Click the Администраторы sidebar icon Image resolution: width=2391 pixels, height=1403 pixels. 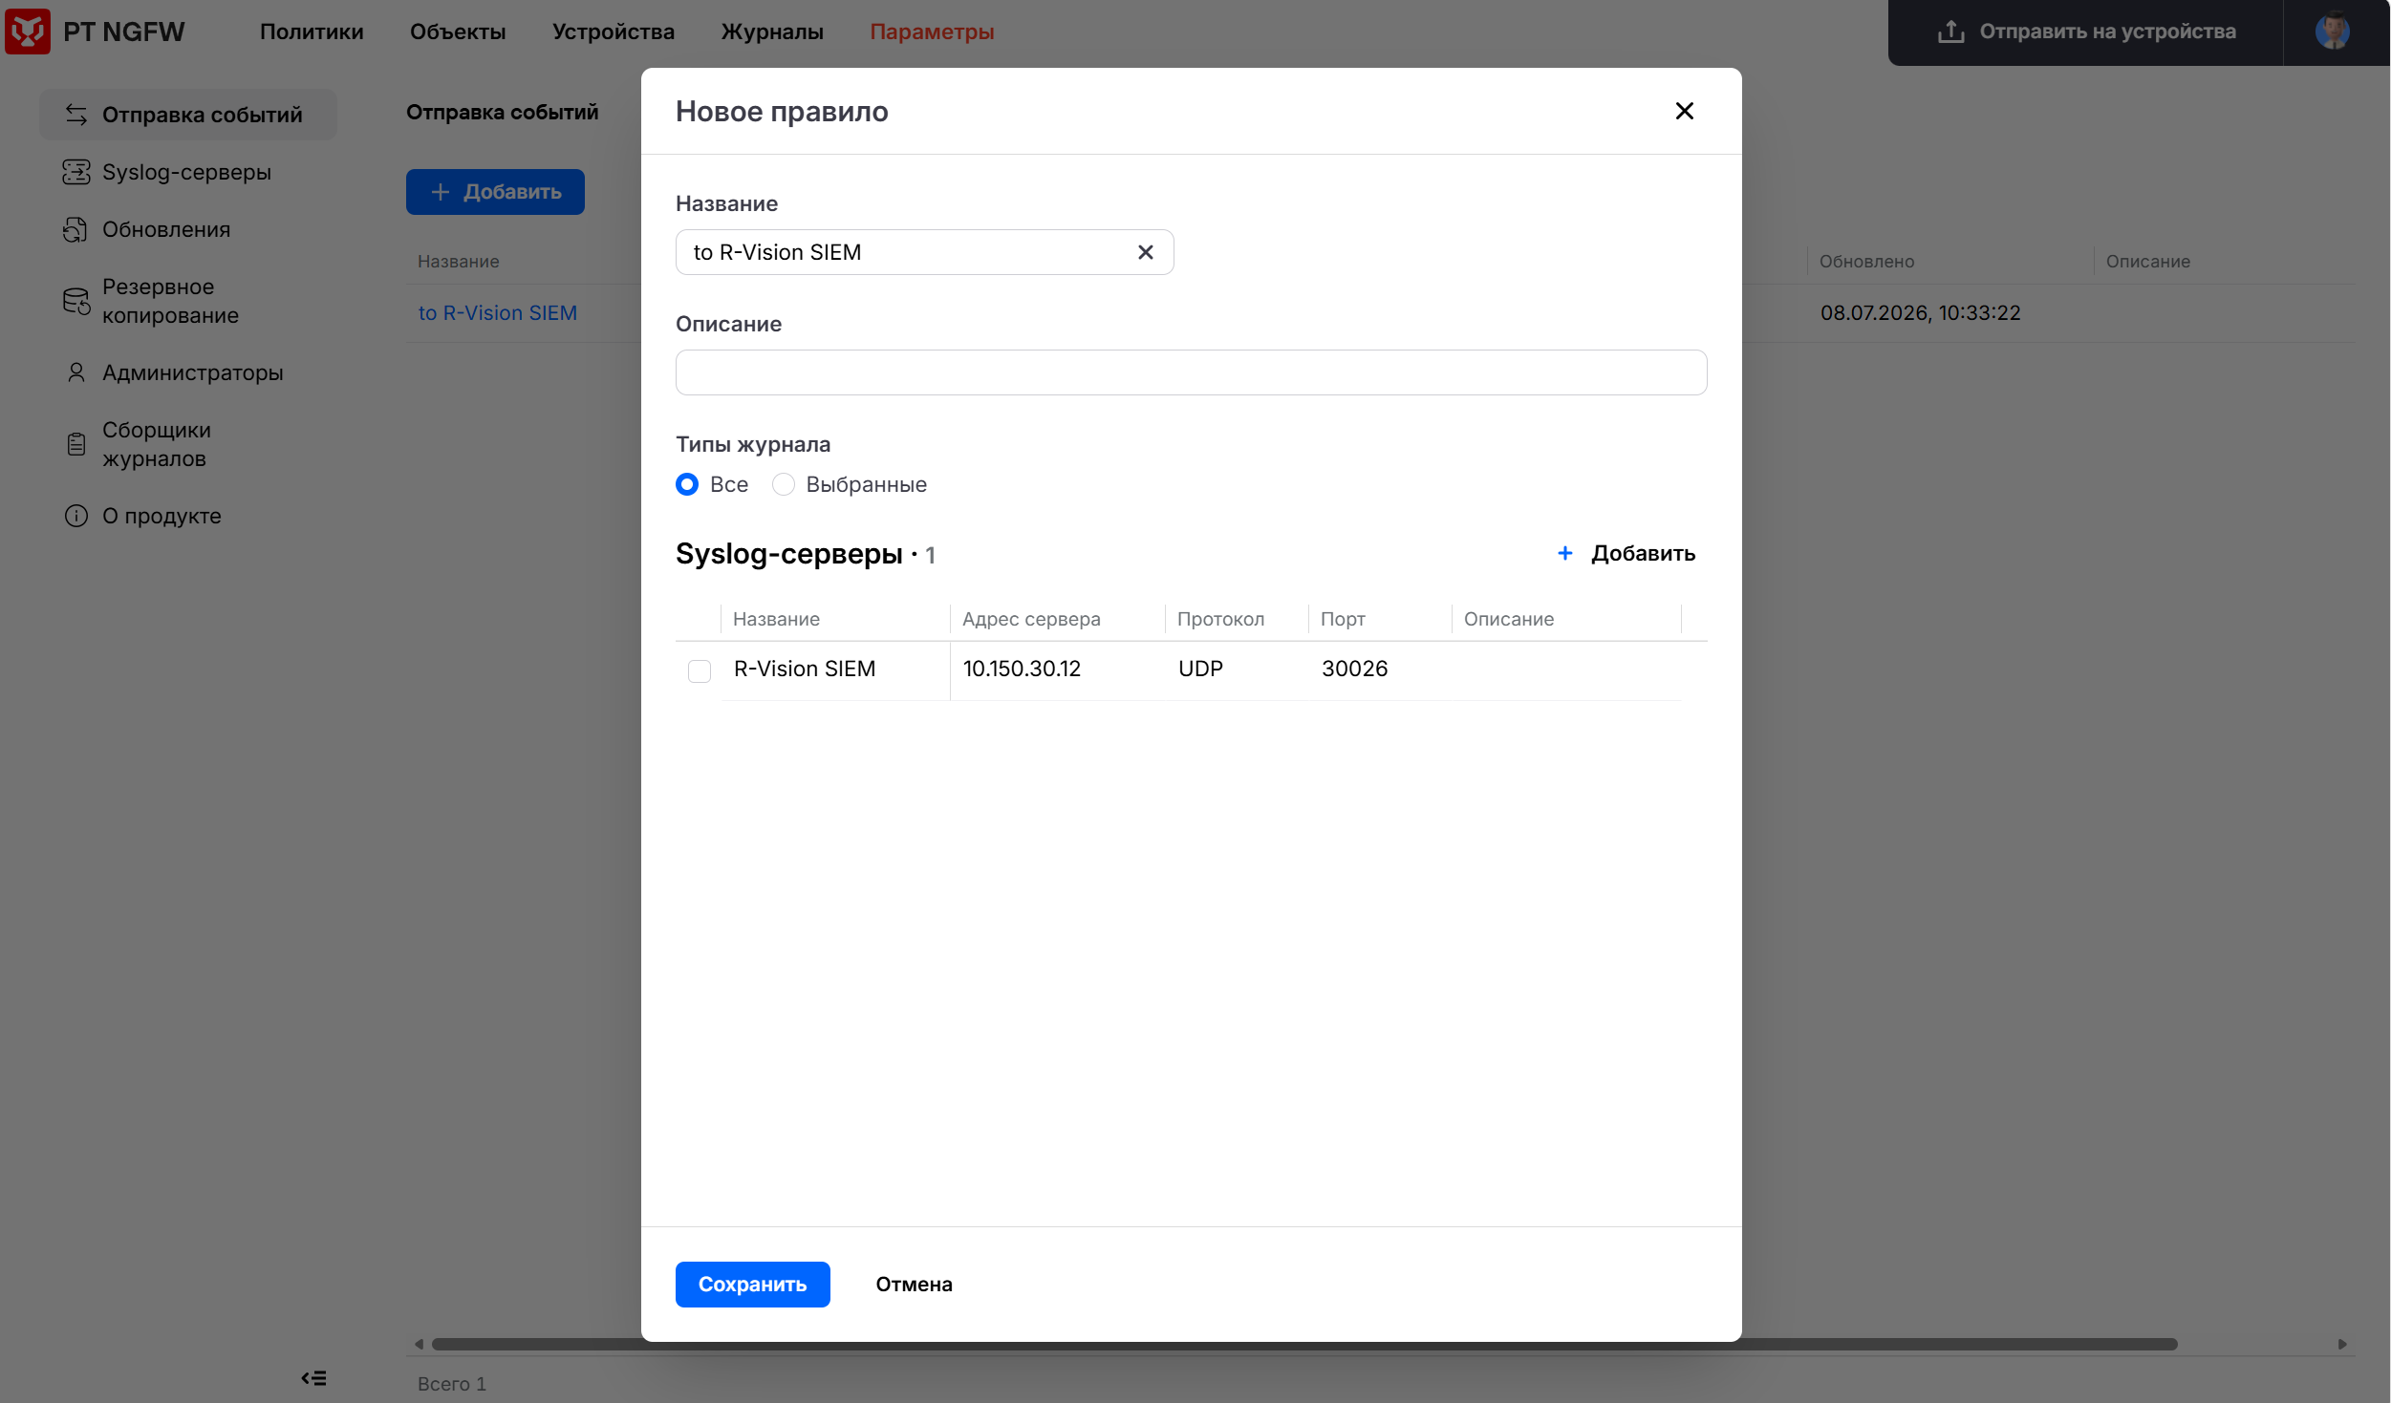pos(76,372)
